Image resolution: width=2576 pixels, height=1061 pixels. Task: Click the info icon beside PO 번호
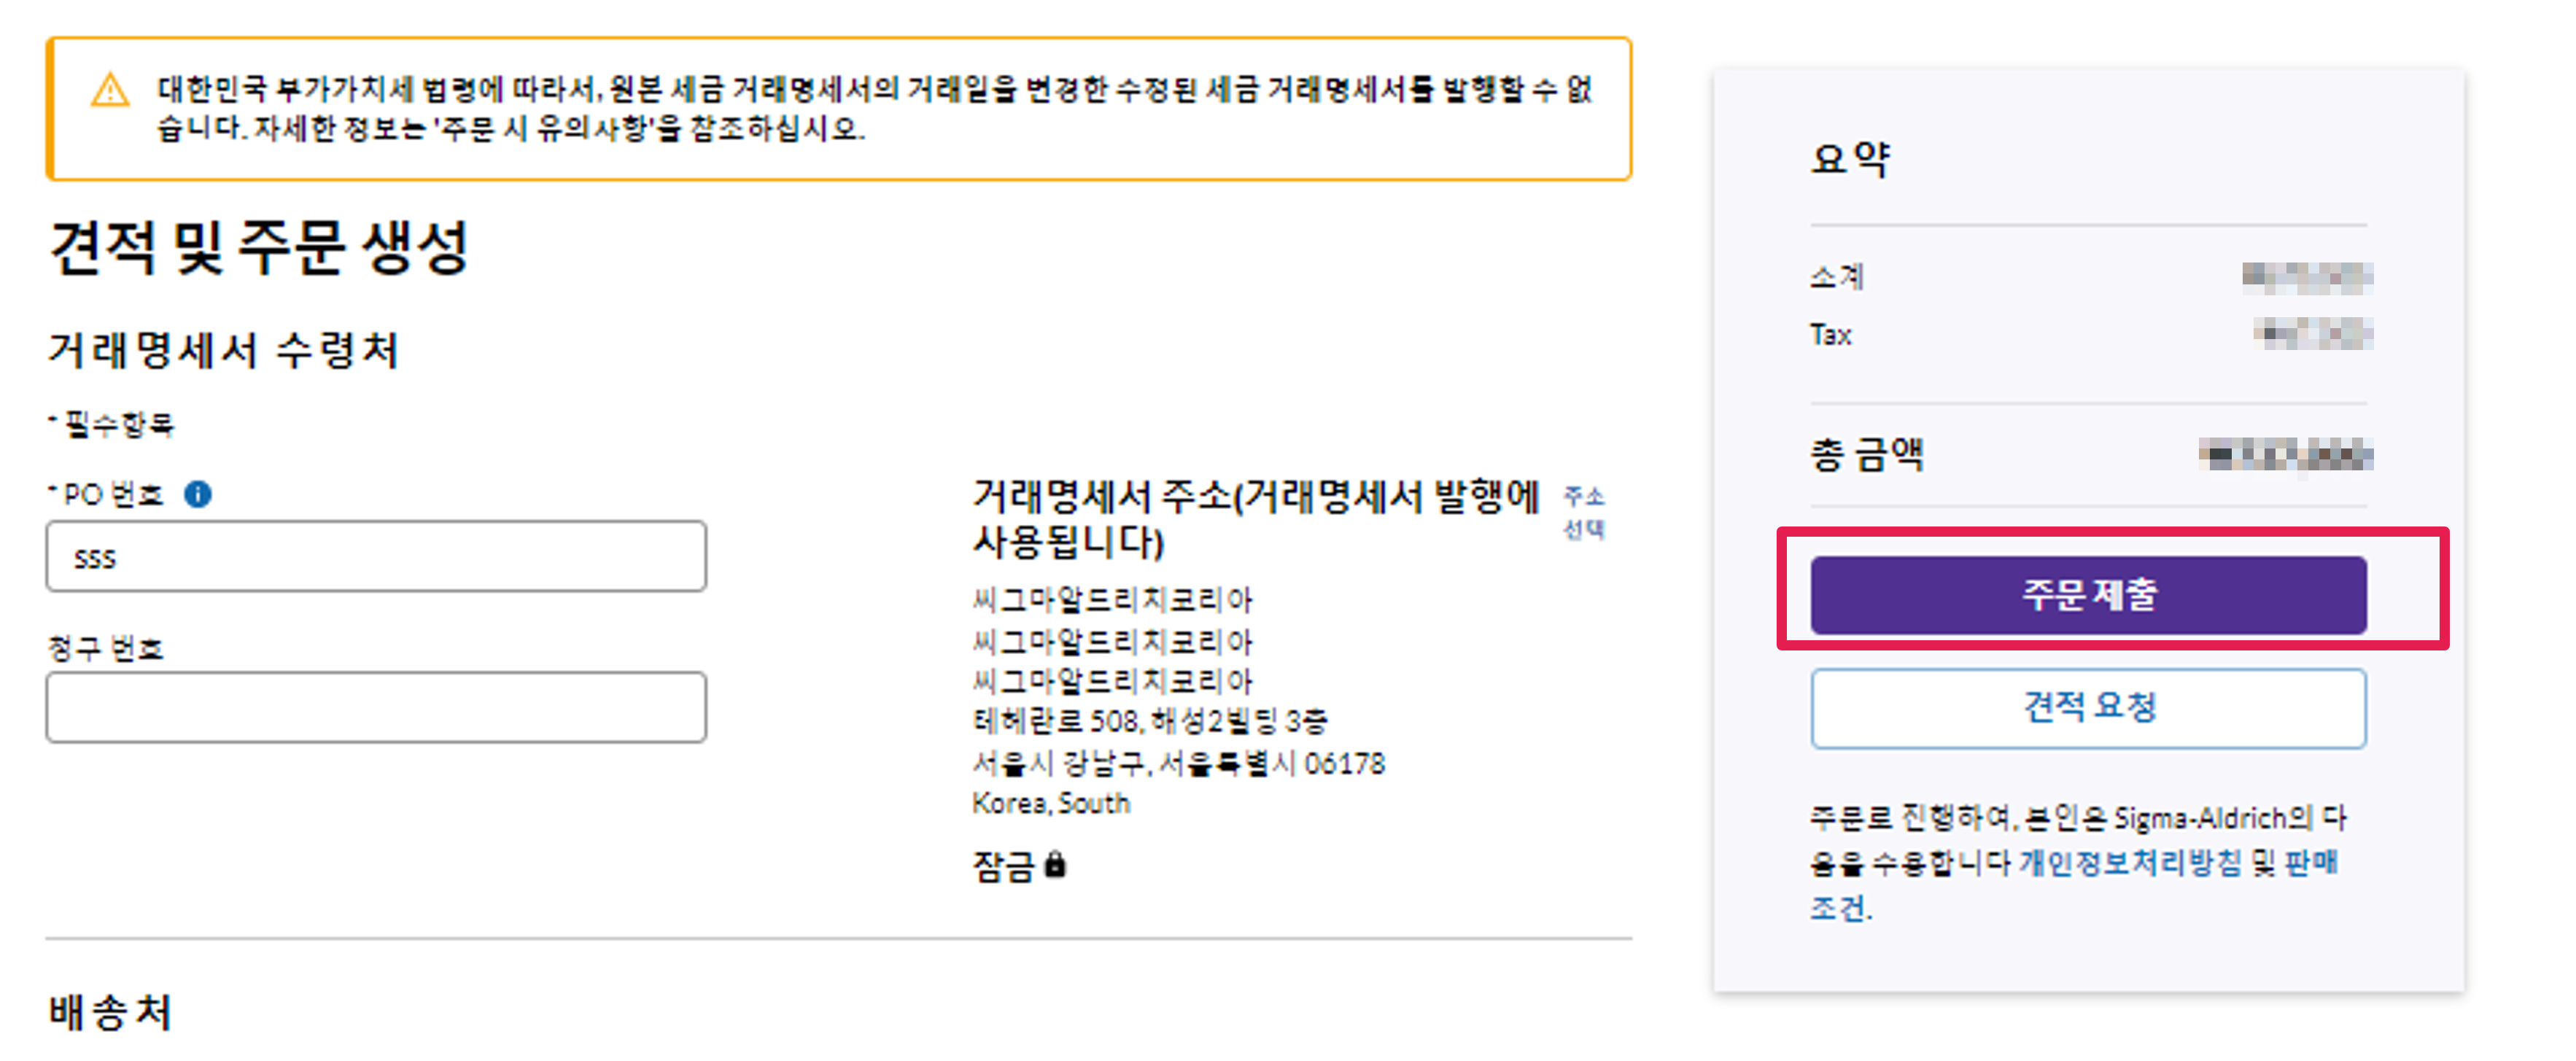point(198,494)
